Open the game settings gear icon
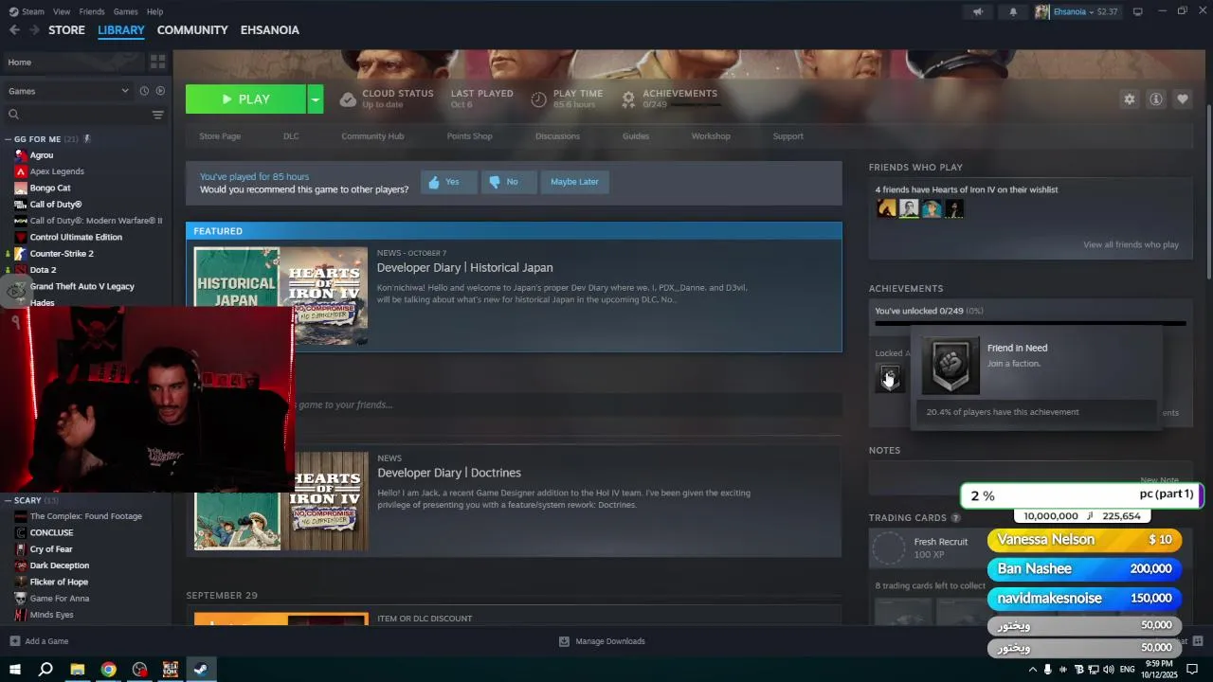Screen dimensions: 1213x682 pyautogui.click(x=1129, y=99)
